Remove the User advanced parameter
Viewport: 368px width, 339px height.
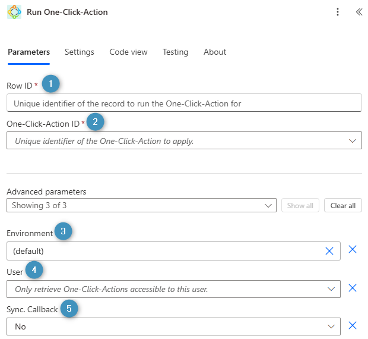click(352, 288)
